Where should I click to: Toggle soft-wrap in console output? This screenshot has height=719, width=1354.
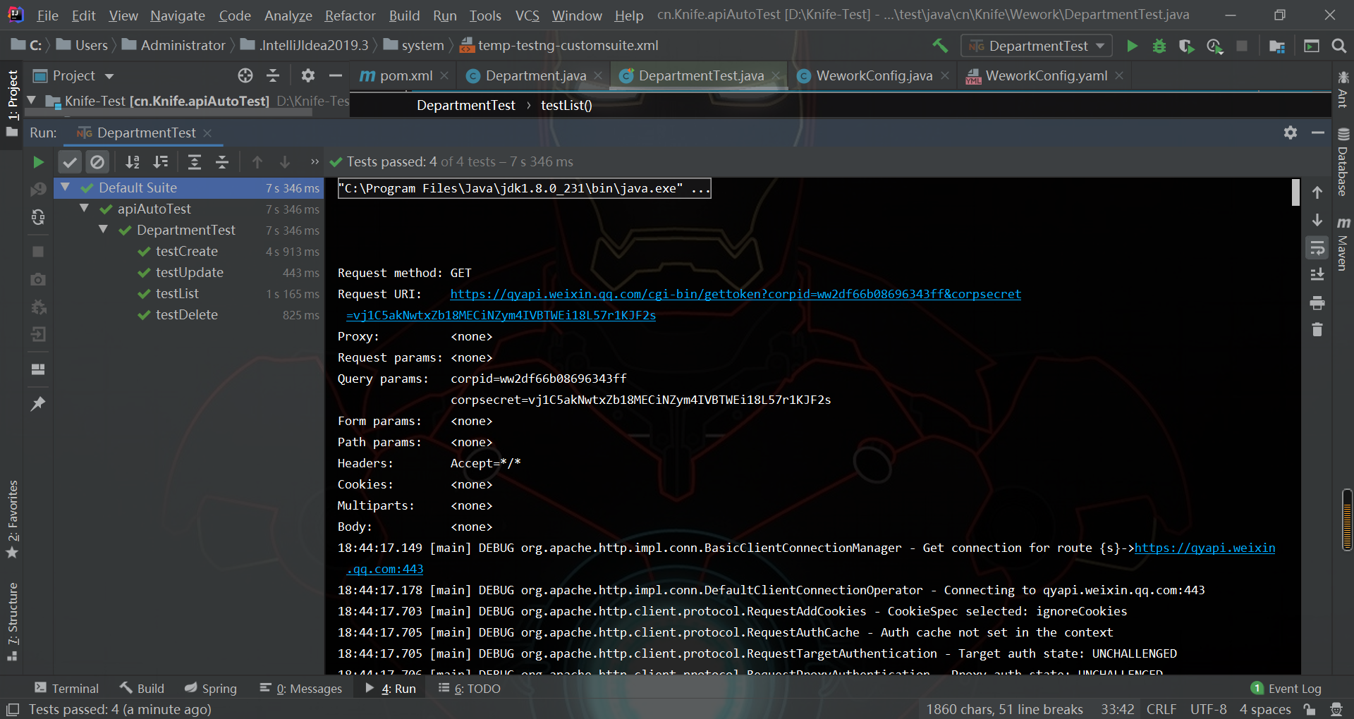click(1317, 248)
